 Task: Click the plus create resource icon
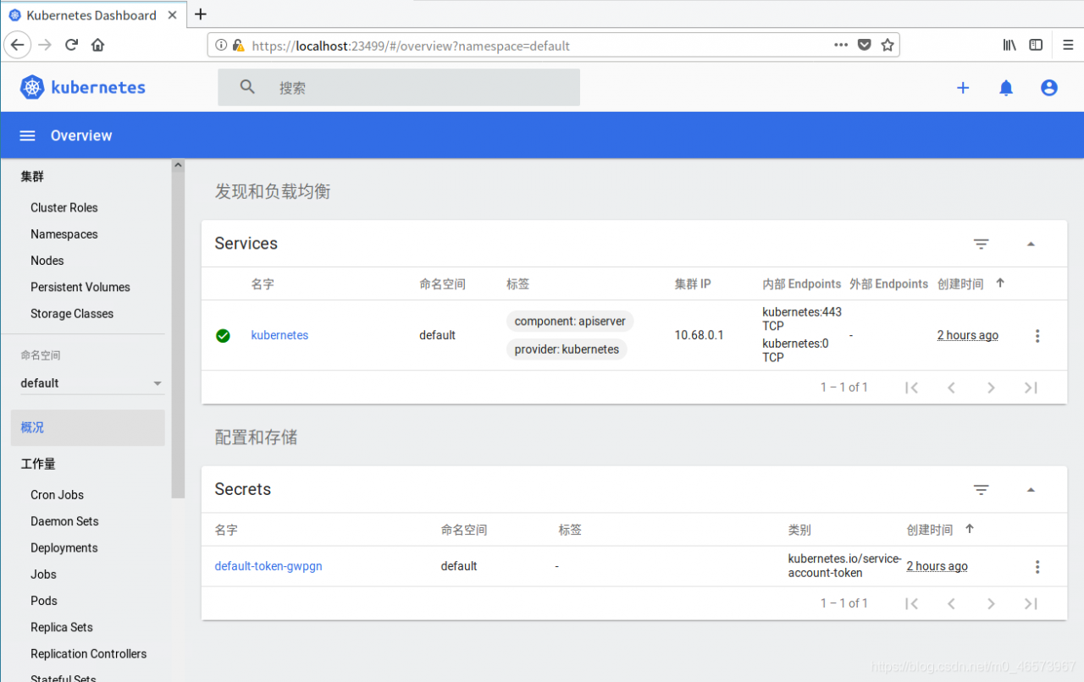[963, 88]
